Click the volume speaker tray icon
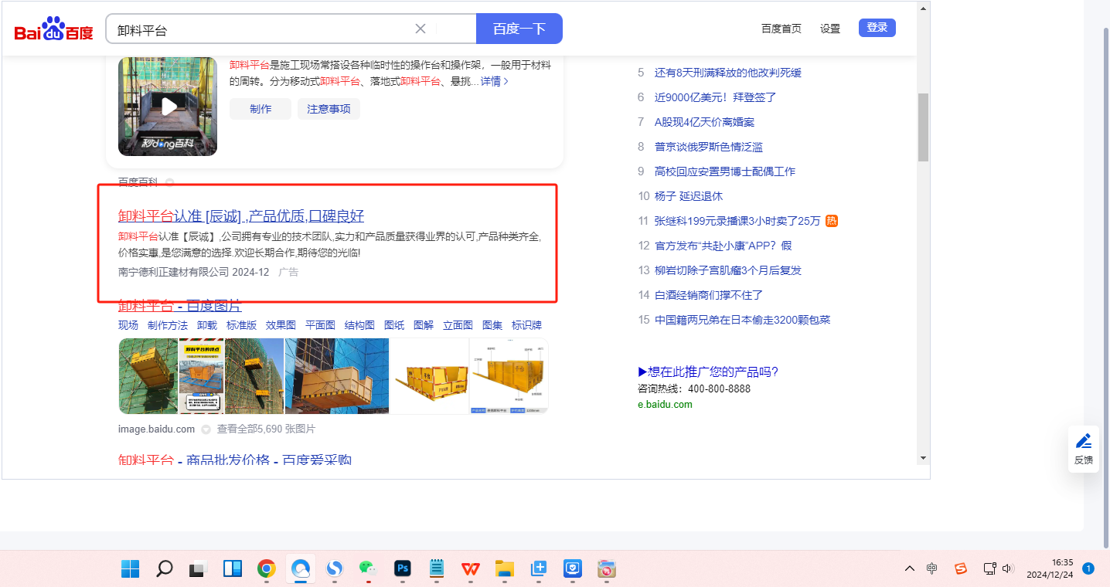Image resolution: width=1110 pixels, height=587 pixels. click(x=1007, y=568)
